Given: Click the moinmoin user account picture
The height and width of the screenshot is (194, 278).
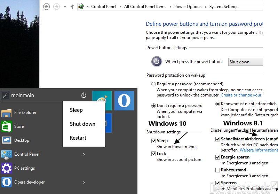Looking at the screenshot, I should (x=6, y=95).
